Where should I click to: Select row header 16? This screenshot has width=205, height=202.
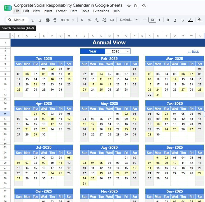tap(5, 114)
